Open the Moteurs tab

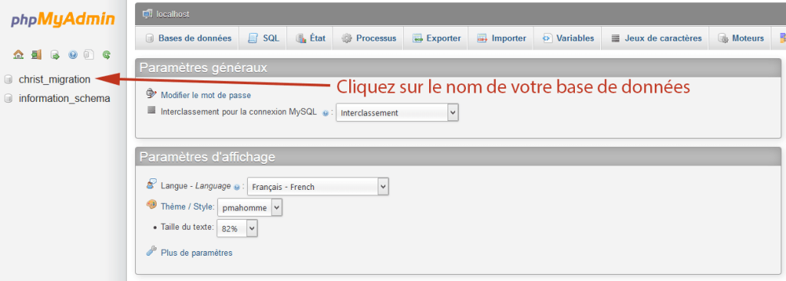[x=741, y=38]
